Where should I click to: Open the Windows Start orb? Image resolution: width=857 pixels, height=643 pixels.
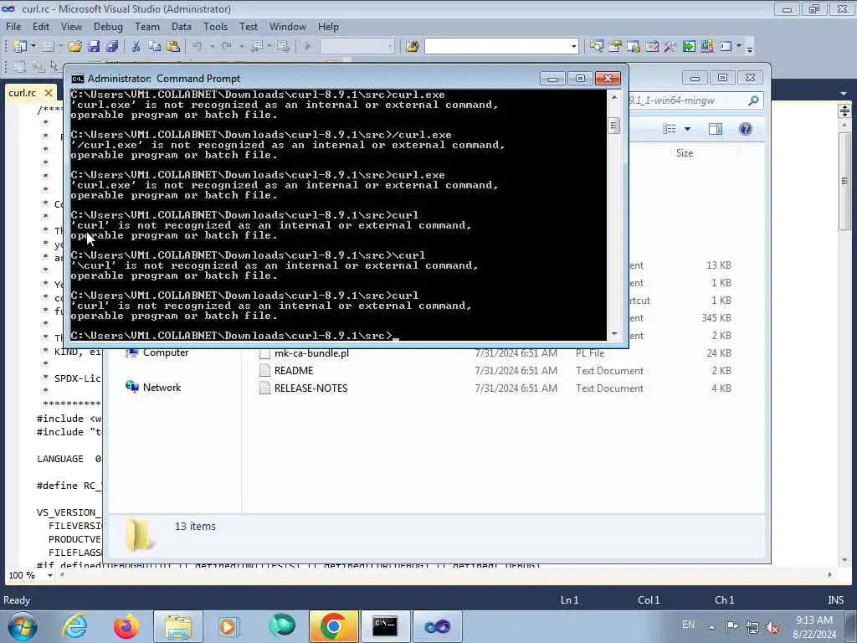pyautogui.click(x=23, y=626)
